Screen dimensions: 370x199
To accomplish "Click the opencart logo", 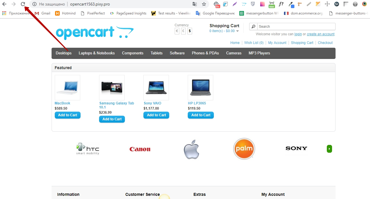I will (95, 33).
